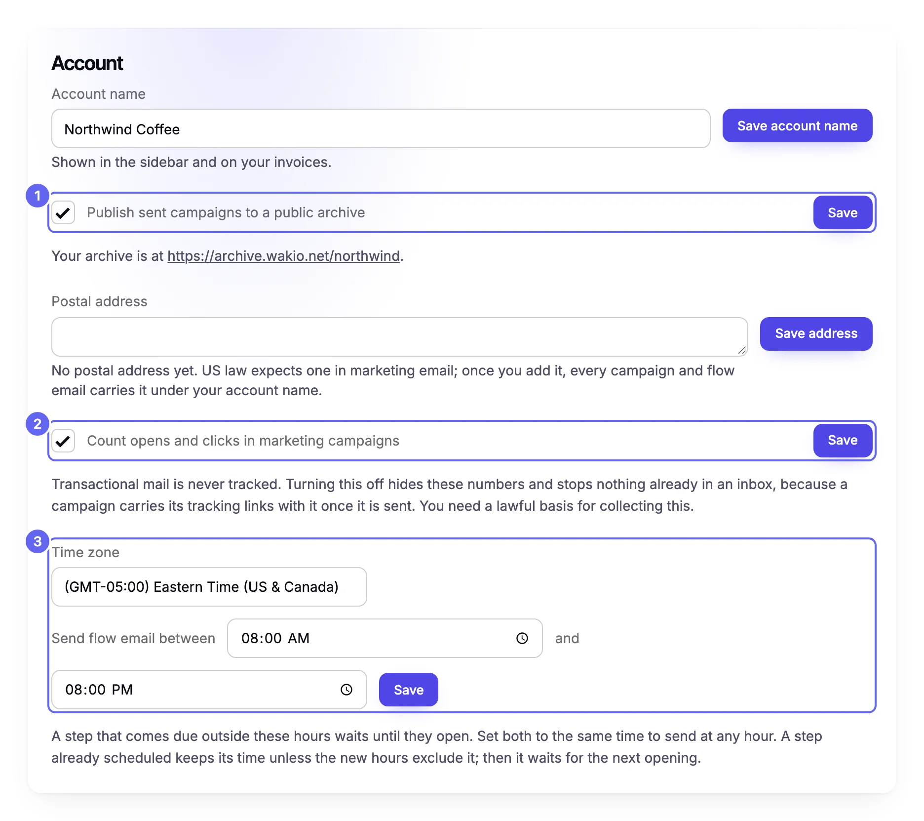Open the archive.wakio.net/northwind link
Image resolution: width=924 pixels, height=821 pixels.
coord(283,256)
